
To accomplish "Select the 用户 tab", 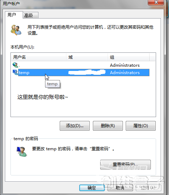I will coord(14,15).
